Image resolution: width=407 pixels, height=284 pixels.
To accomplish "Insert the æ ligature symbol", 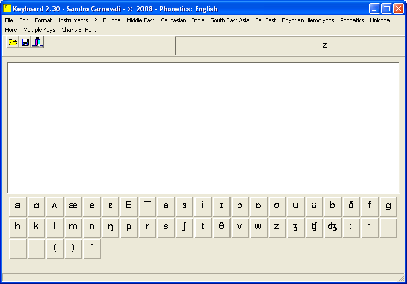I will 73,207.
